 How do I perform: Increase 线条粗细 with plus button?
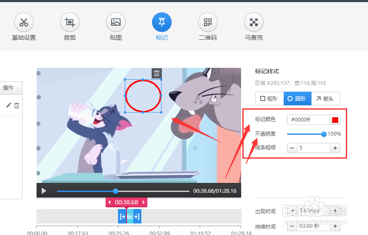335,148
